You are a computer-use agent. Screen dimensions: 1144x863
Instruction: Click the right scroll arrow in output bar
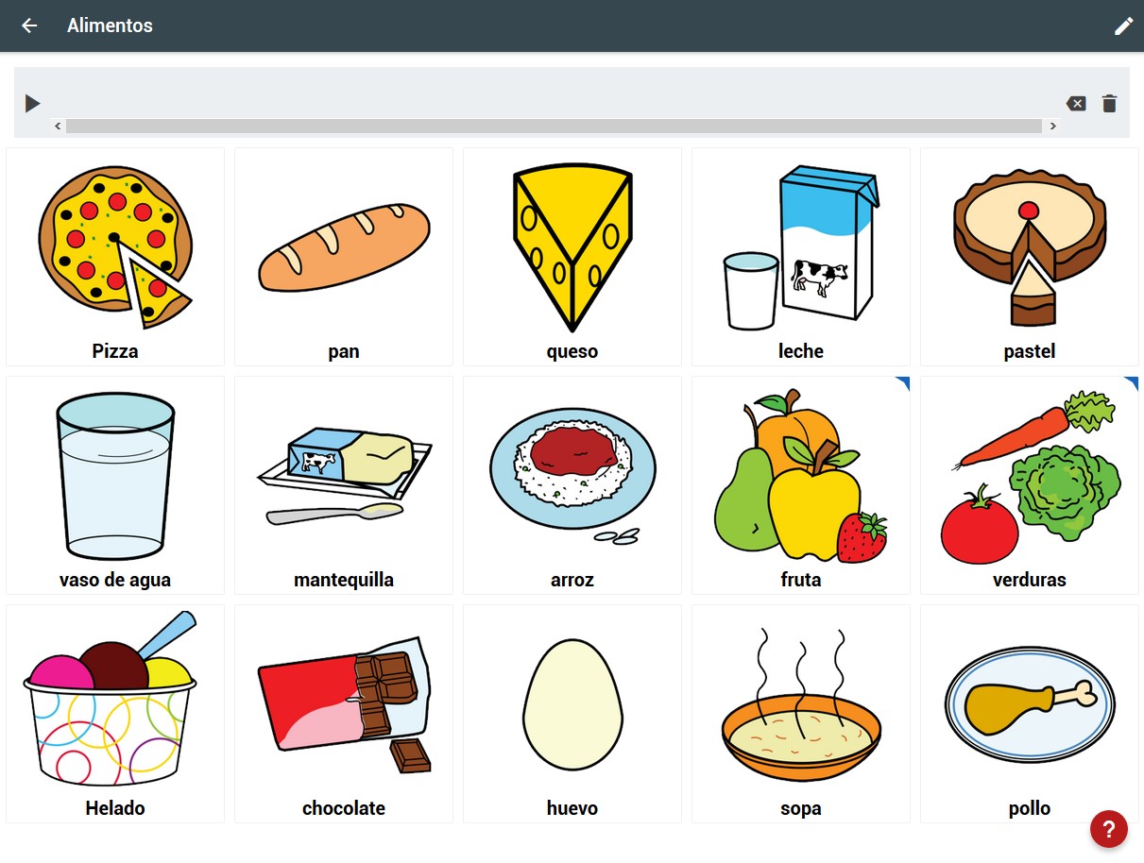[x=1052, y=126]
